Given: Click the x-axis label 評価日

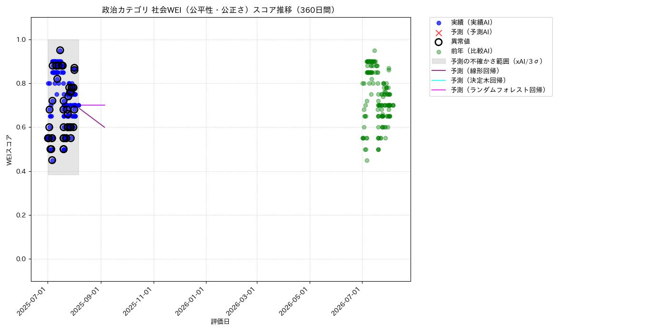Looking at the screenshot, I should click(x=220, y=322).
